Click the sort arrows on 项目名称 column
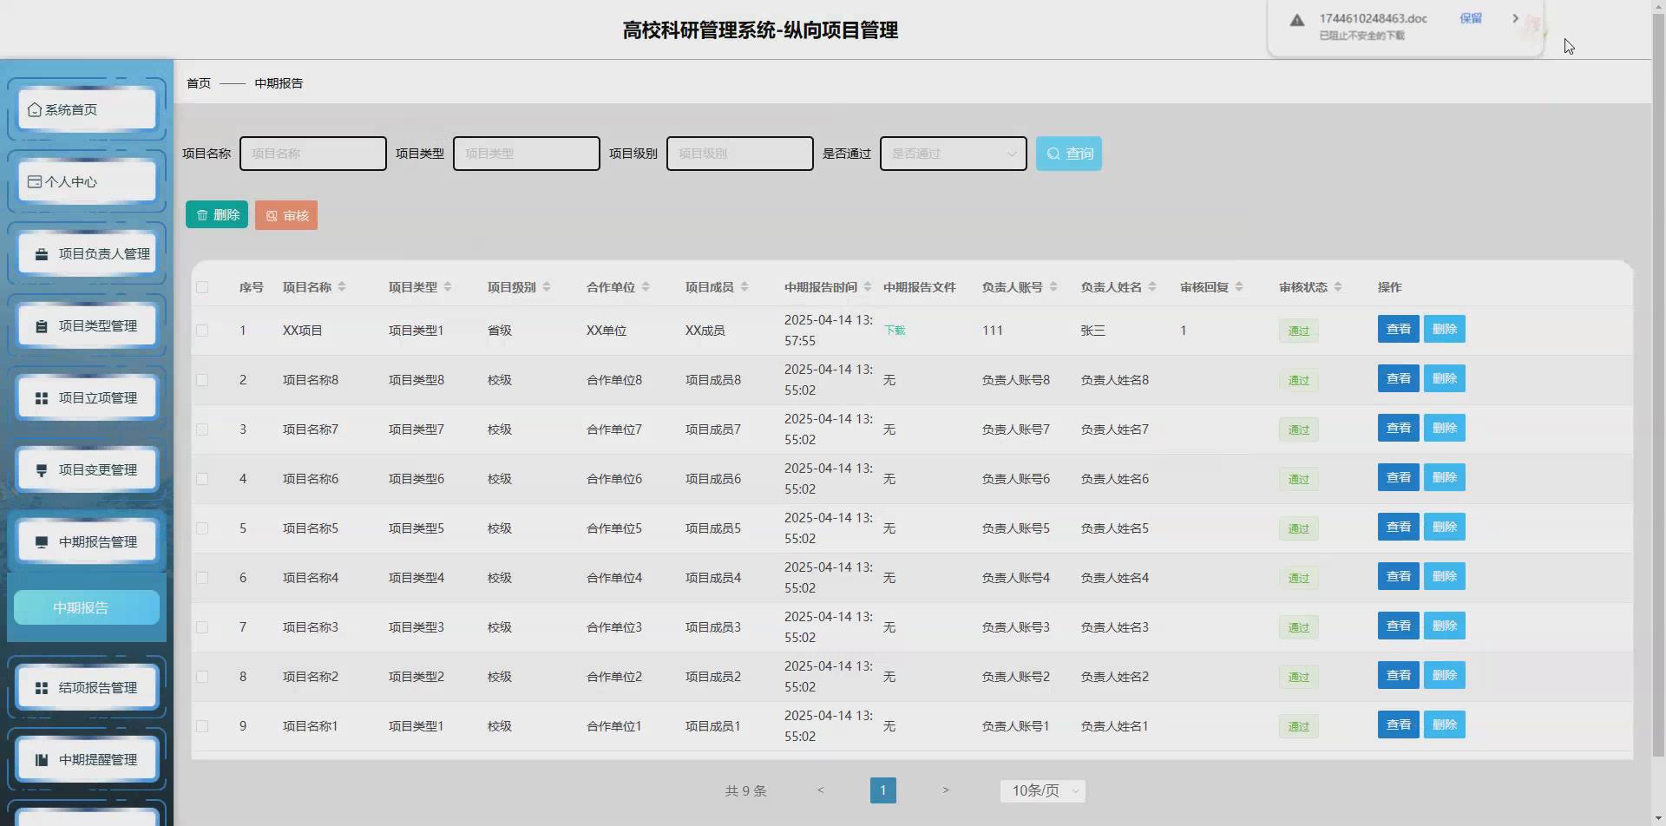Viewport: 1666px width, 826px height. point(342,287)
